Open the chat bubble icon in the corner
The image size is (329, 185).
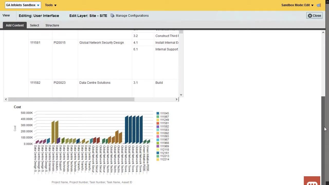pyautogui.click(x=312, y=181)
